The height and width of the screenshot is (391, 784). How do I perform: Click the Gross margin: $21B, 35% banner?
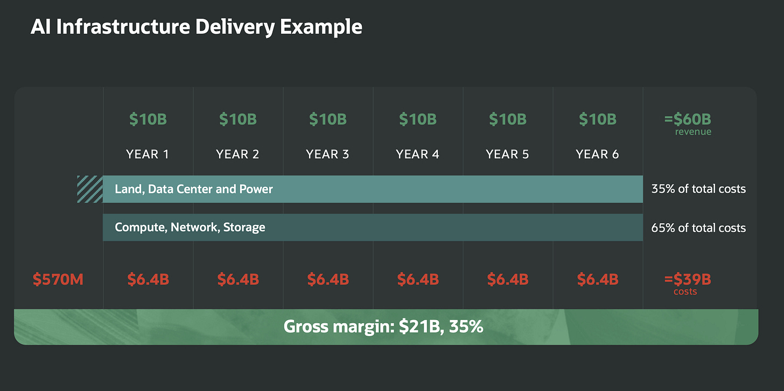[386, 327]
